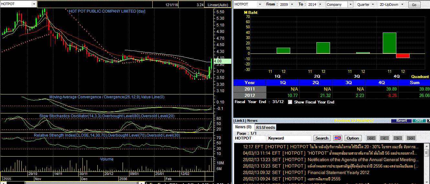Toggle the Show Fiscal Year End checkbox
430x184 pixels.
click(290, 102)
